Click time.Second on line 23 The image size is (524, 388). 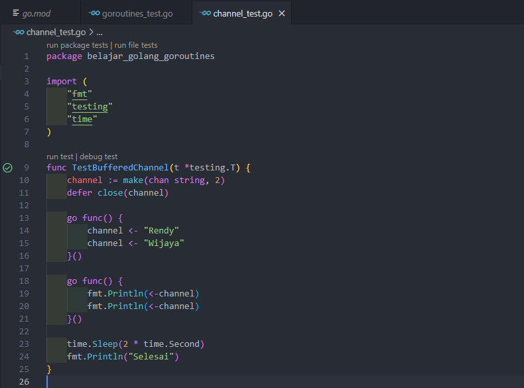pyautogui.click(x=171, y=344)
